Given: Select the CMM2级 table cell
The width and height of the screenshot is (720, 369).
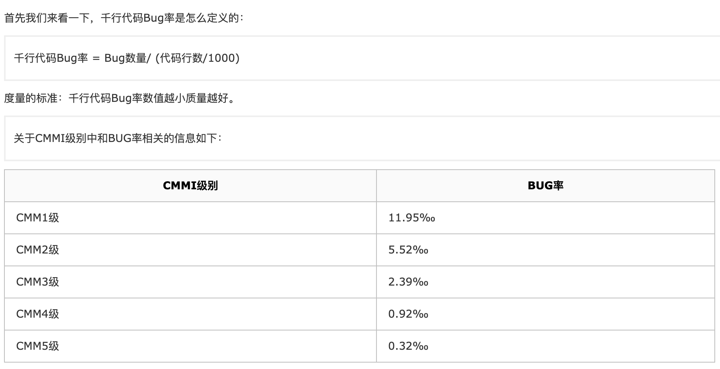Looking at the screenshot, I should click(38, 250).
